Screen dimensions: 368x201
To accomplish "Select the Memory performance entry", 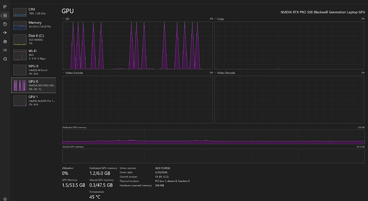I will (x=34, y=25).
